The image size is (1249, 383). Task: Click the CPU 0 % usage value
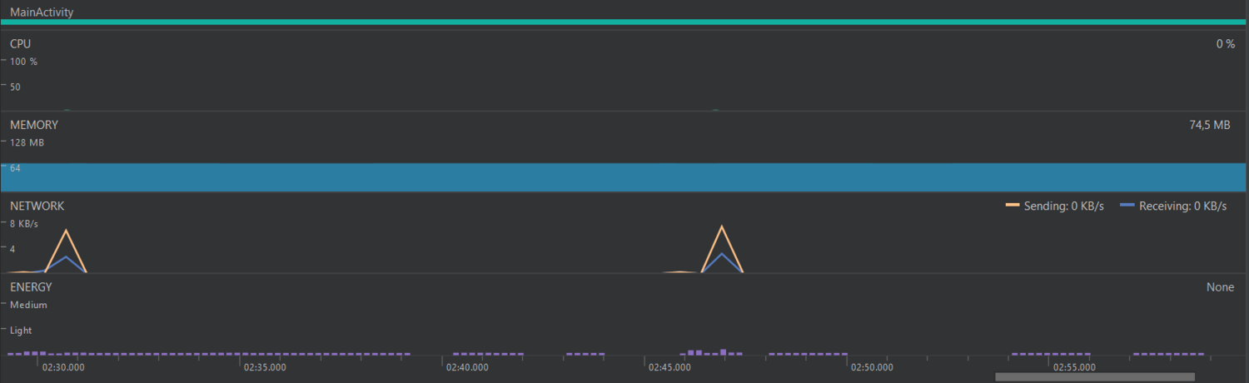[1225, 43]
